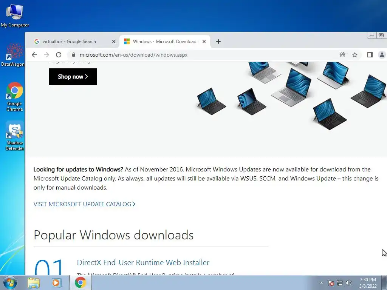Click the padlock site info icon
This screenshot has width=387, height=290.
[73, 55]
